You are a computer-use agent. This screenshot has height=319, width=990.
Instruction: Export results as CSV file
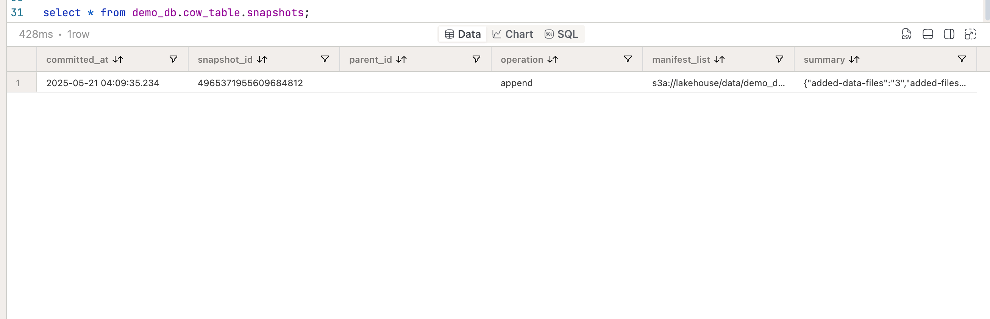tap(906, 34)
